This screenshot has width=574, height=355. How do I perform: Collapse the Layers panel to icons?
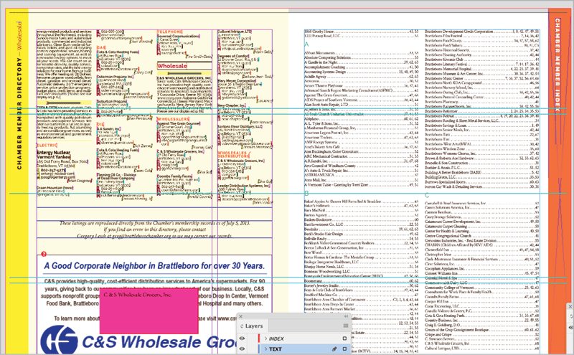[347, 316]
